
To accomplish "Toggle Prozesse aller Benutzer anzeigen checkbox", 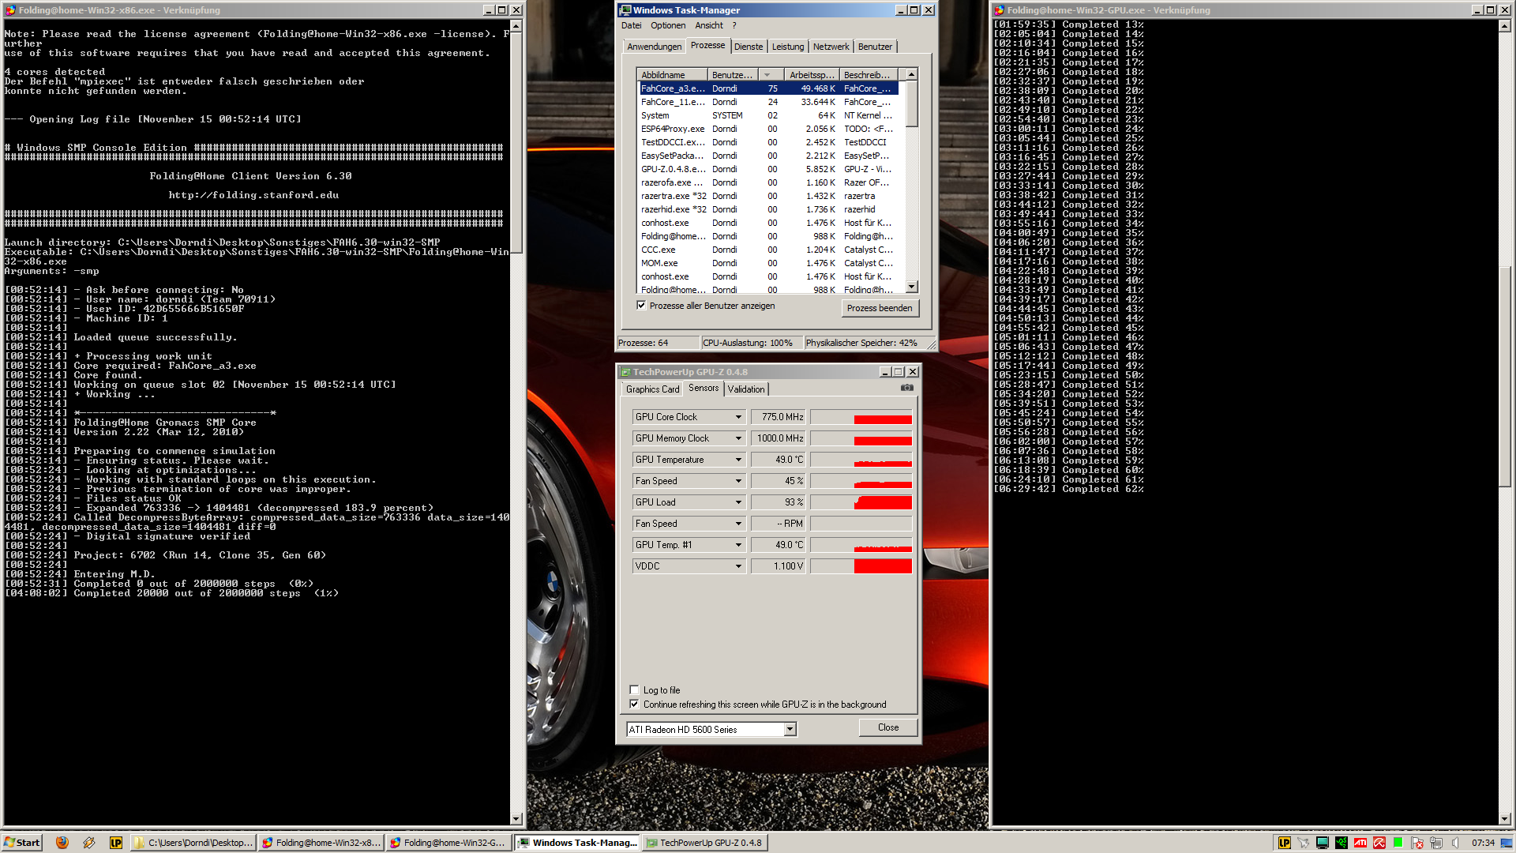I will click(641, 305).
